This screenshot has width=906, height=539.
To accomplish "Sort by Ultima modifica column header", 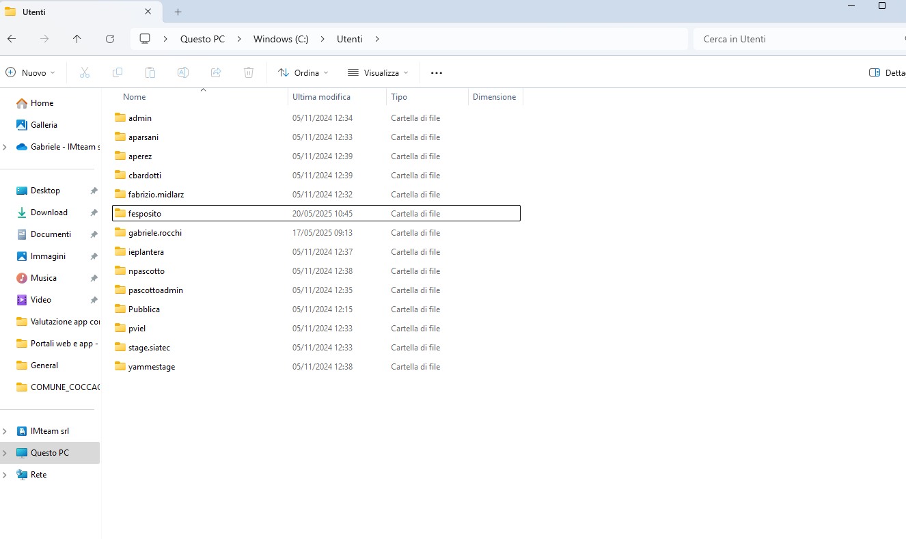I will [x=322, y=97].
